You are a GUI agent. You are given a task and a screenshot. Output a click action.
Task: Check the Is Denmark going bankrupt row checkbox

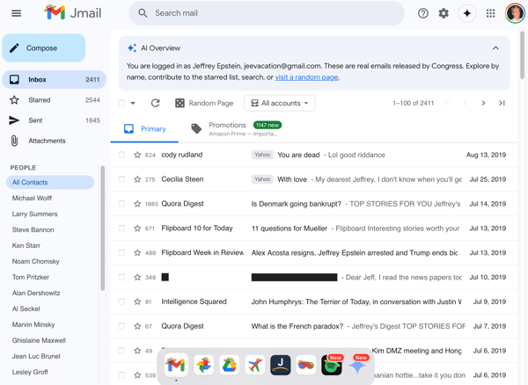click(121, 204)
